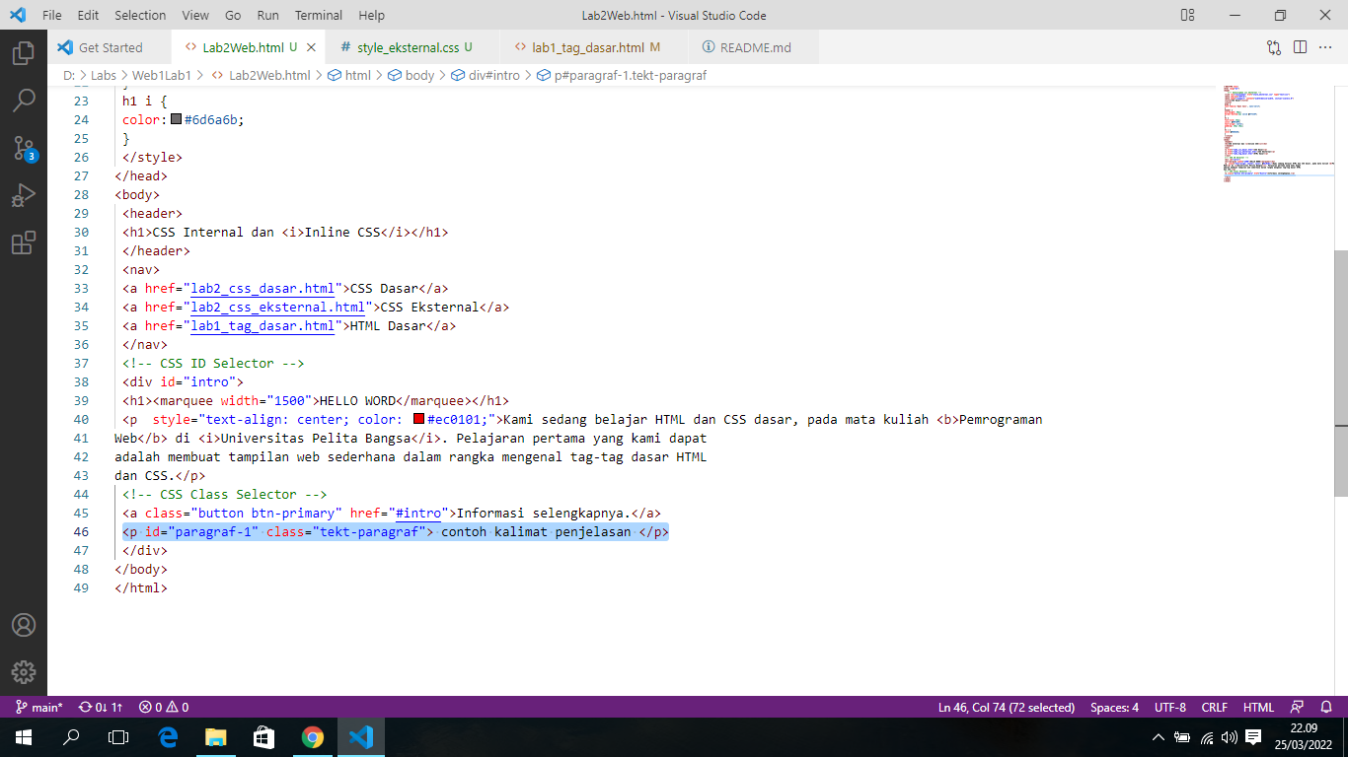
Task: Select the Search icon in the activity bar
Action: 25,100
